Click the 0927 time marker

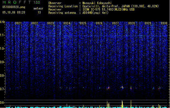coord(115,23)
